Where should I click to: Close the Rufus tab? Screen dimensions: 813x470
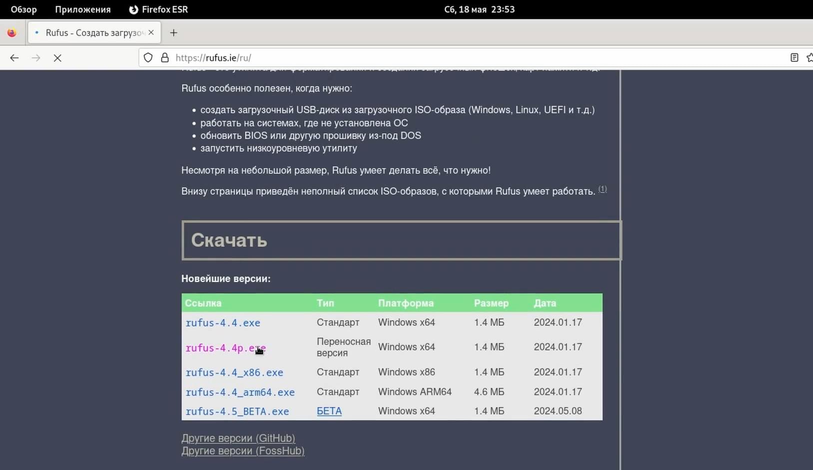click(151, 32)
